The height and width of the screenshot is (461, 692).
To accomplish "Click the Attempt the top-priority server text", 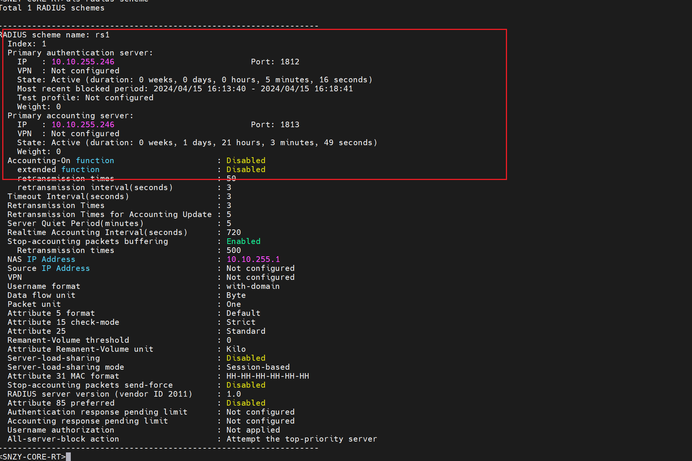I will click(301, 439).
